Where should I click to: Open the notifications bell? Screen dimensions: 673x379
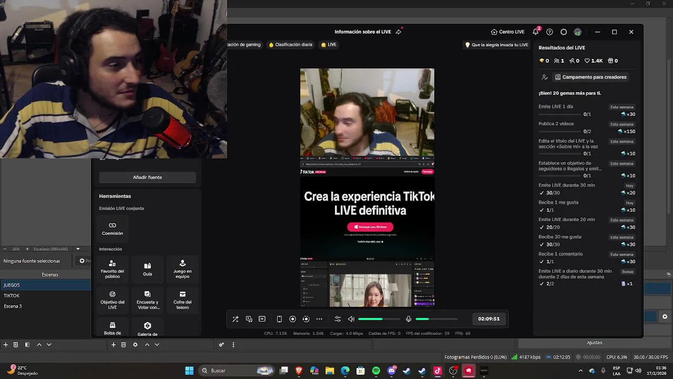(x=535, y=32)
